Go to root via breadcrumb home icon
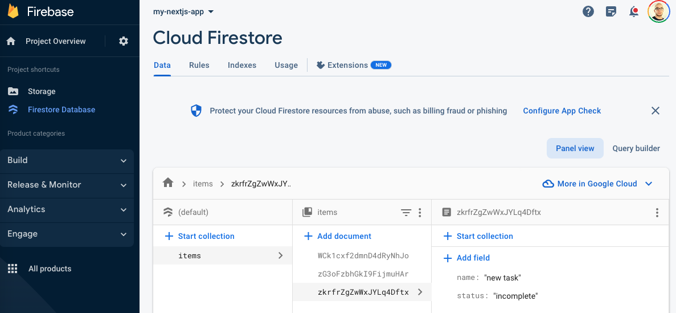This screenshot has width=676, height=313. pyautogui.click(x=167, y=183)
